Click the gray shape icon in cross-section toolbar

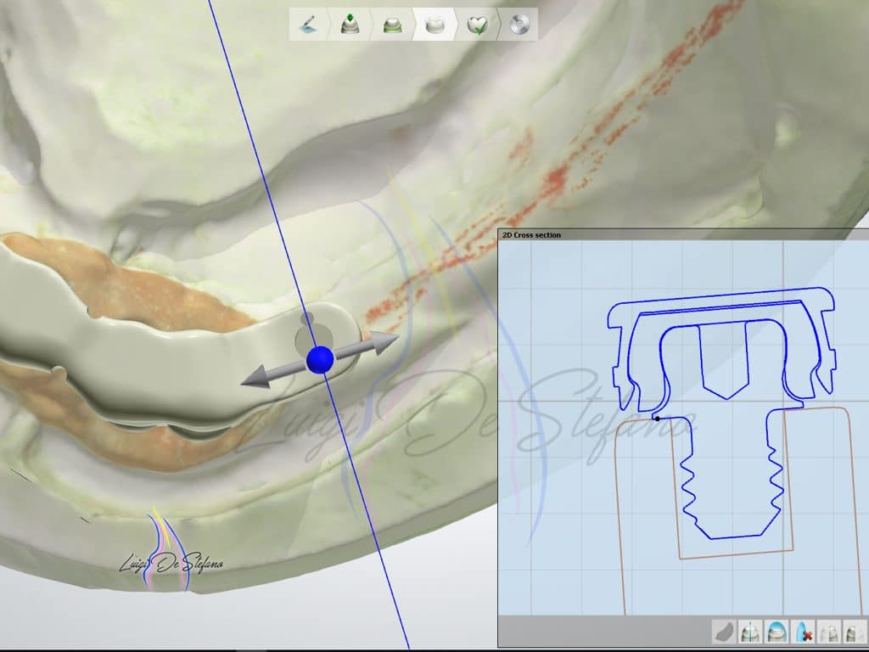click(x=725, y=632)
